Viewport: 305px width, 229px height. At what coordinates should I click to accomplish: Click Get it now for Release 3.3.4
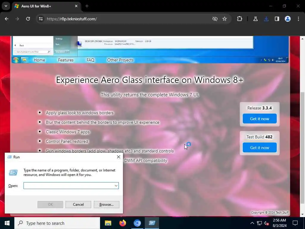click(x=259, y=119)
